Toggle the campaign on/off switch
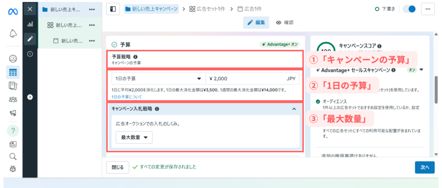Image resolution: width=442 pixels, height=188 pixels. [x=409, y=9]
